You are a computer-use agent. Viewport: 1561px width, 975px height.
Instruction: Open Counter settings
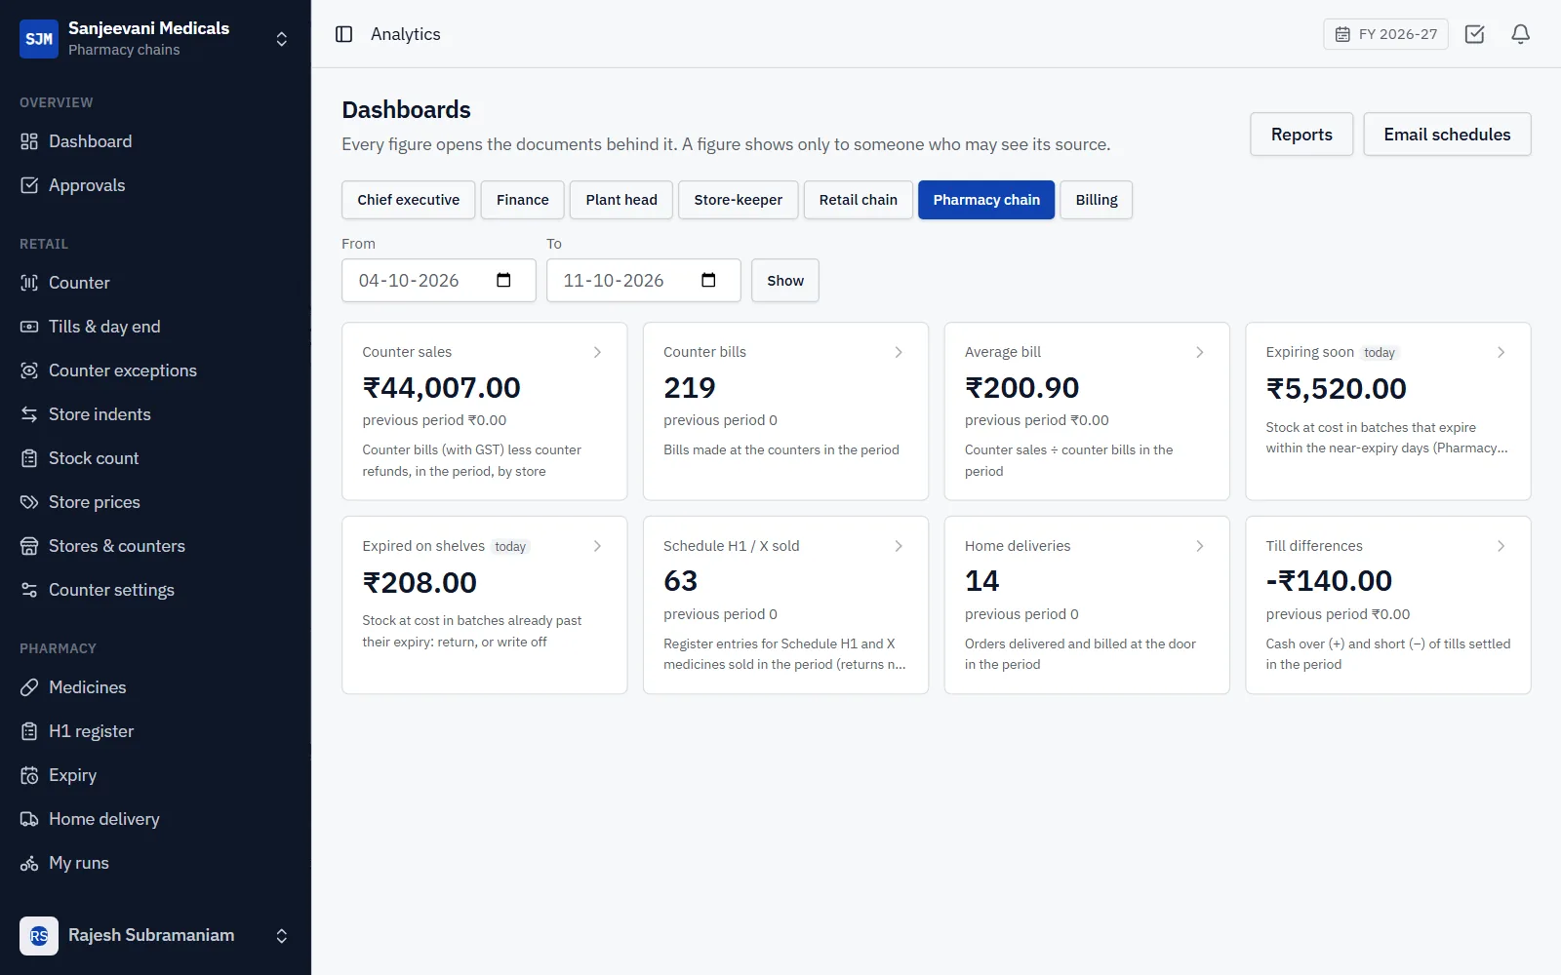point(155,590)
